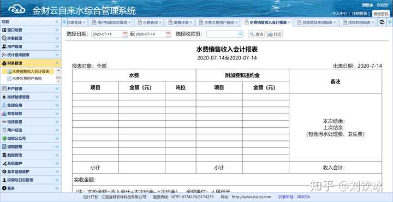This screenshot has width=393, height=202.
Task: Click the 修改密码 button
Action: (x=381, y=14)
